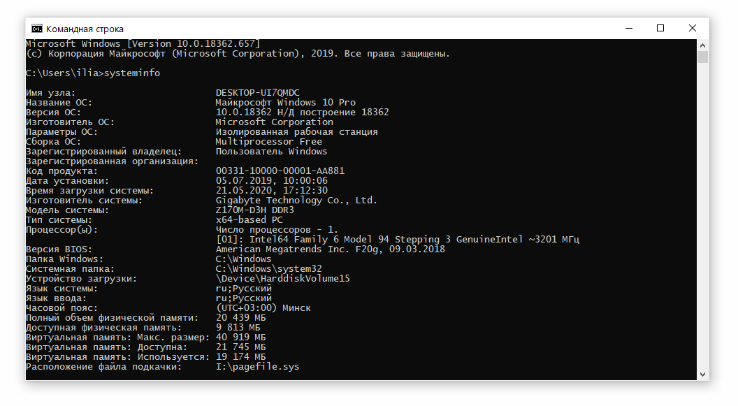
Task: Click the 'Зарегистрированная организация:' label
Action: pos(112,161)
